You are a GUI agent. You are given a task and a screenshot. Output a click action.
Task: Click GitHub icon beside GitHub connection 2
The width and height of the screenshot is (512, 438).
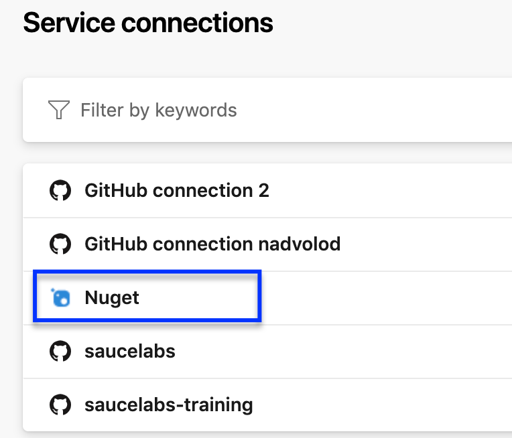click(x=60, y=190)
